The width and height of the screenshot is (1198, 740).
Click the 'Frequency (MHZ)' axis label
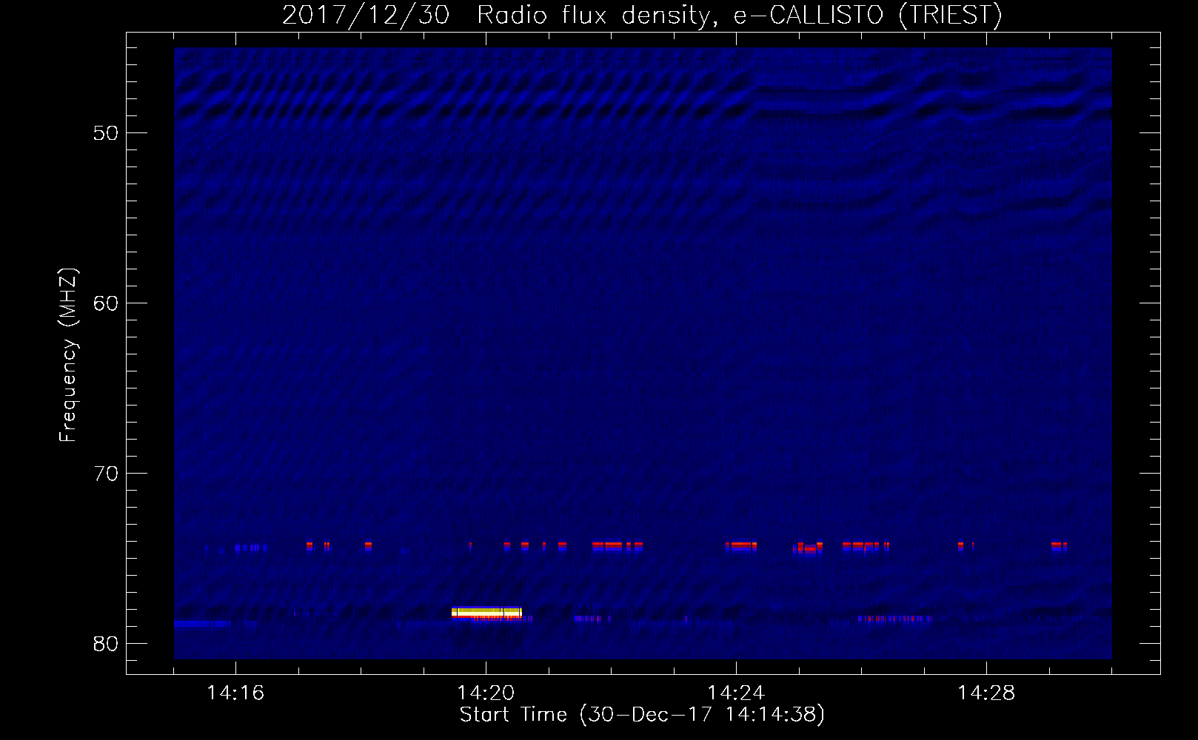pyautogui.click(x=67, y=355)
